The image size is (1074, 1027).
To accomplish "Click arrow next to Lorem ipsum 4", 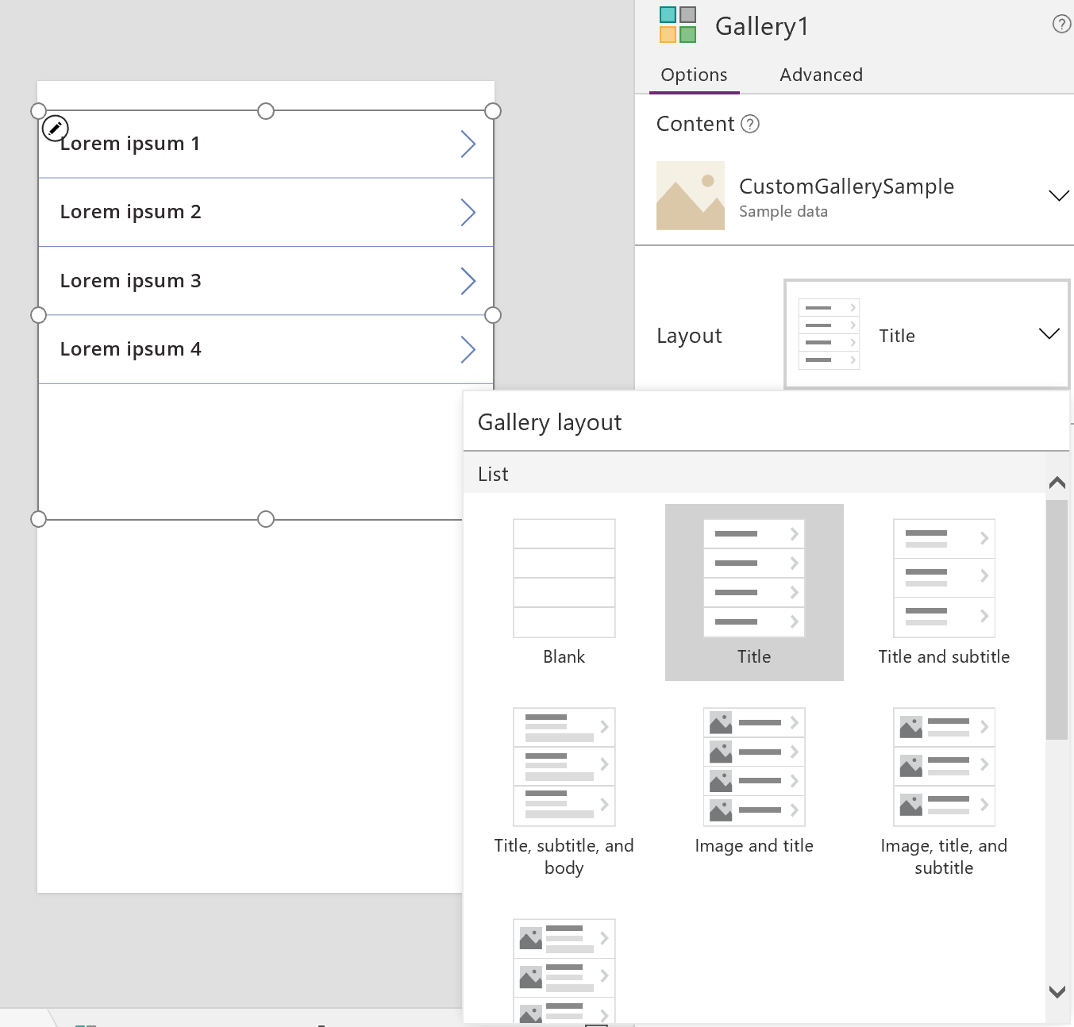I will pyautogui.click(x=468, y=349).
